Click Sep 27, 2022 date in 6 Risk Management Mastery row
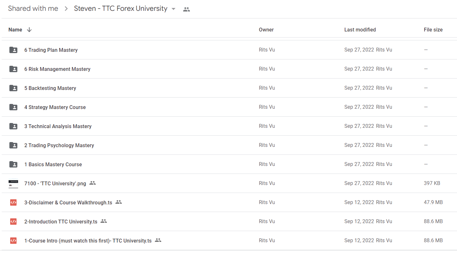Image resolution: width=457 pixels, height=253 pixels. tap(359, 69)
